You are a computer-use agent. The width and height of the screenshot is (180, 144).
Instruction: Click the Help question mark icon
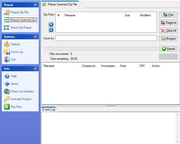pyautogui.click(x=7, y=76)
